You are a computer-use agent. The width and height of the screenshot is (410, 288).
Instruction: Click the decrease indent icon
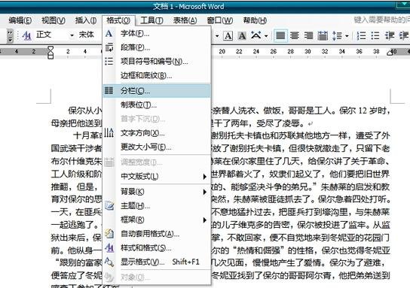(x=390, y=35)
